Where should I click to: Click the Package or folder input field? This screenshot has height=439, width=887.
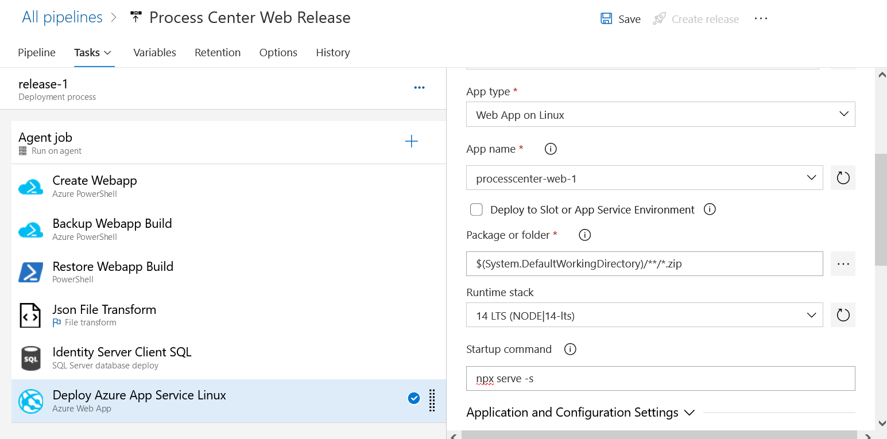pos(645,264)
